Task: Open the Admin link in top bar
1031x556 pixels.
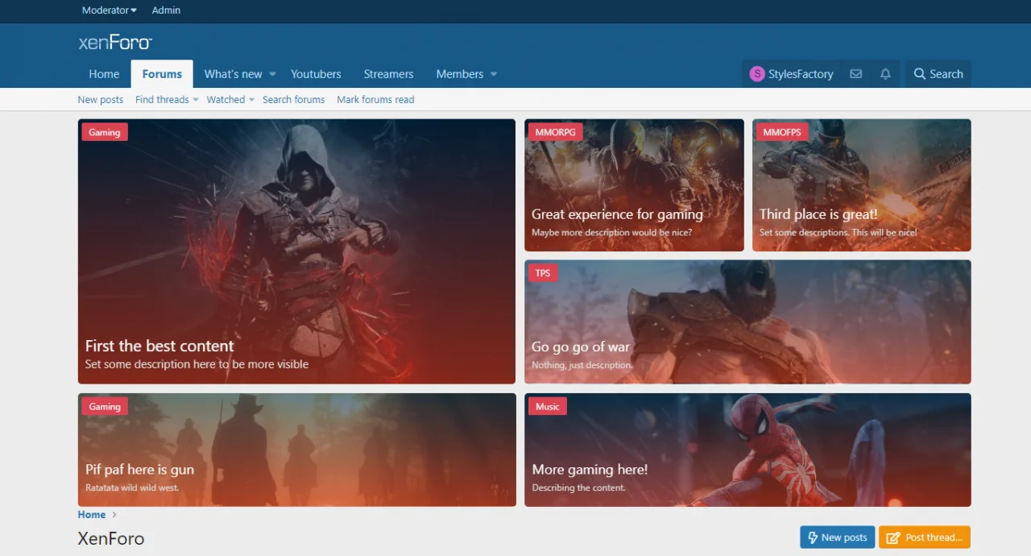Action: coord(166,10)
